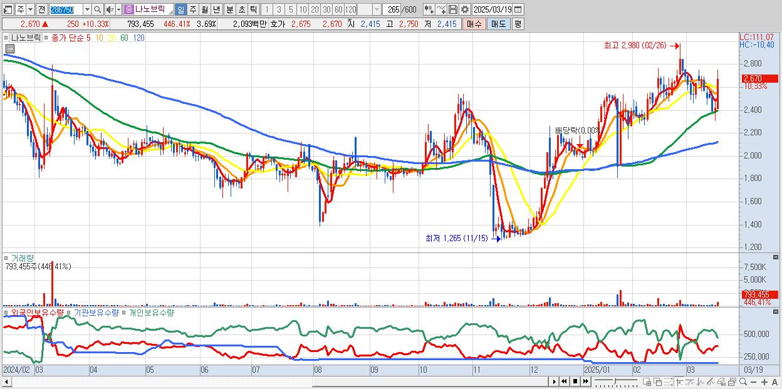Viewport: 782px width, 389px height.
Task: Select the 분 (minute) period toggle
Action: coord(230,9)
